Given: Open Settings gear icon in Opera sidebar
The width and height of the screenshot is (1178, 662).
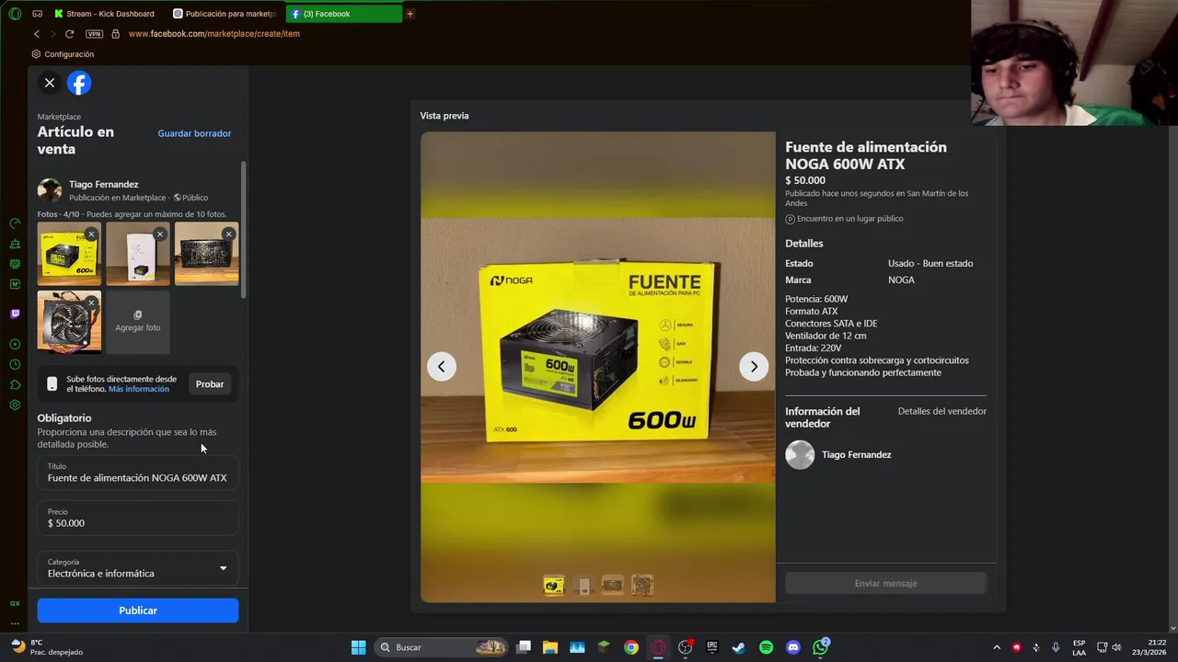Looking at the screenshot, I should [15, 405].
